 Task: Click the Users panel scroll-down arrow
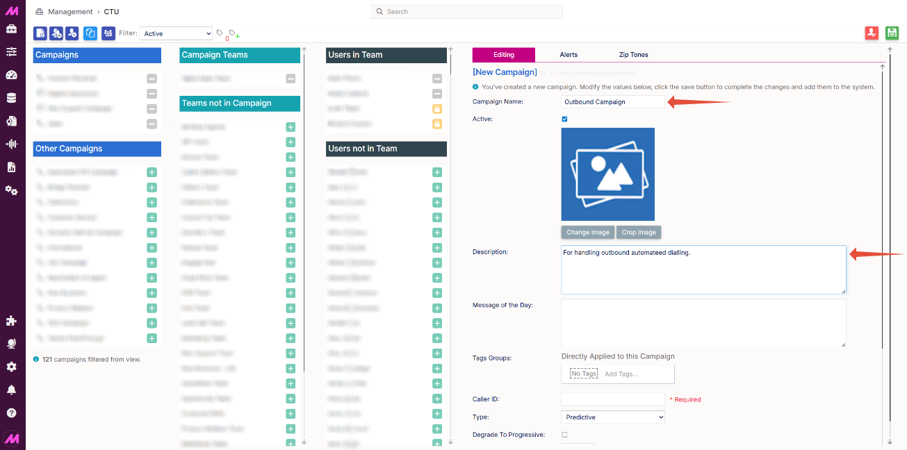pyautogui.click(x=450, y=442)
